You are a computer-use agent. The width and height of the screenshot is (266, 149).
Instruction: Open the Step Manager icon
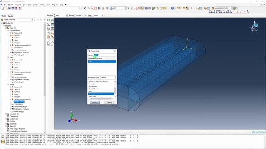[52, 20]
